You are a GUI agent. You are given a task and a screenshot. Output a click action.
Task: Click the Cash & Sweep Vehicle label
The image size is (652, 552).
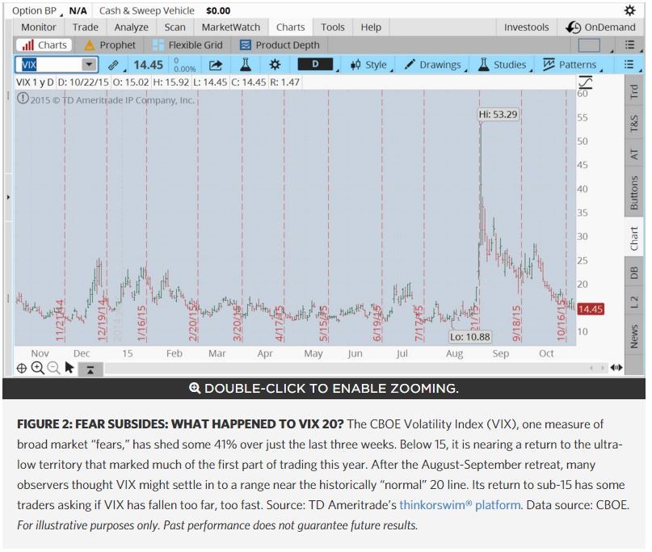pyautogui.click(x=147, y=11)
